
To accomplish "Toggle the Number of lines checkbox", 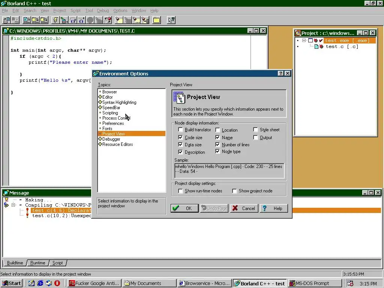I will click(218, 144).
